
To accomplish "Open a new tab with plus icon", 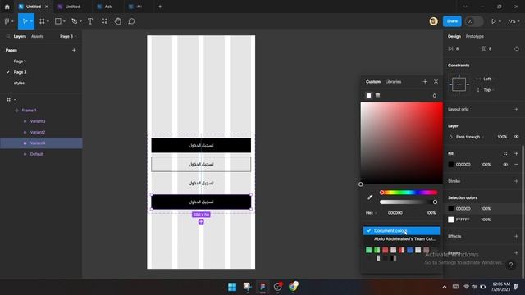I will (x=160, y=7).
